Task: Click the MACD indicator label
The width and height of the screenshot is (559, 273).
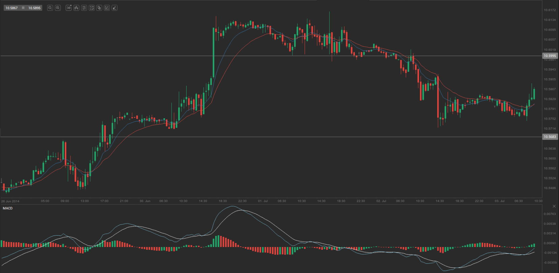Action: (x=7, y=208)
